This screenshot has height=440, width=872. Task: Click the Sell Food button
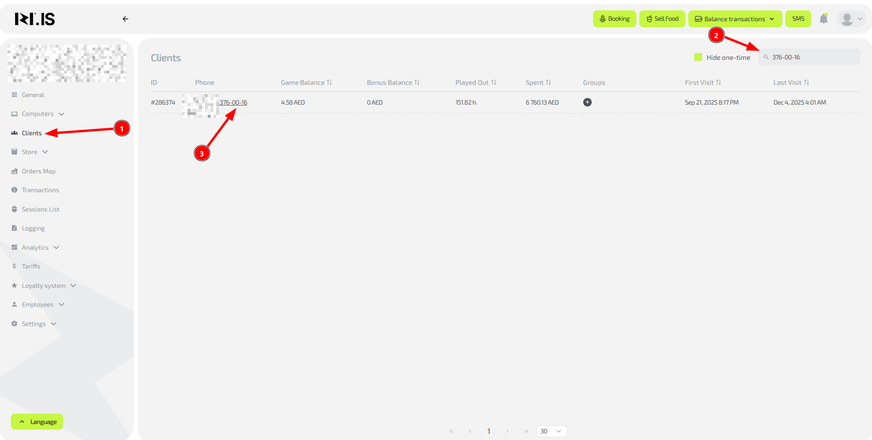point(662,19)
